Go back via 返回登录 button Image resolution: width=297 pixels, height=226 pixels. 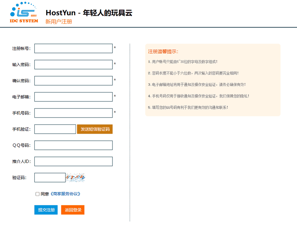(73, 210)
